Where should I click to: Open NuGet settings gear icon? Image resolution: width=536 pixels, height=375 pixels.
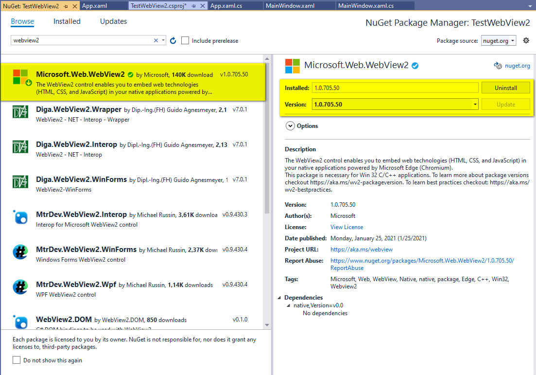click(x=526, y=41)
